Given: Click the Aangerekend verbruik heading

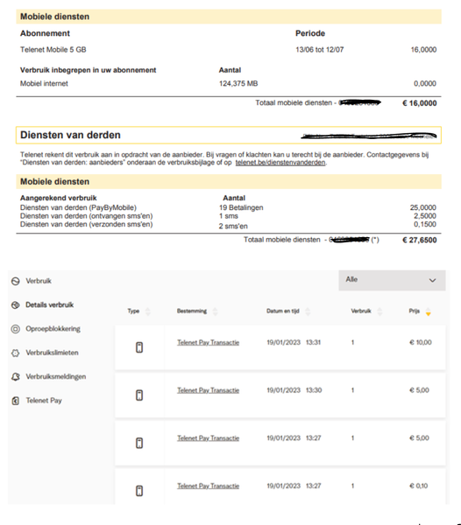Looking at the screenshot, I should (x=59, y=198).
